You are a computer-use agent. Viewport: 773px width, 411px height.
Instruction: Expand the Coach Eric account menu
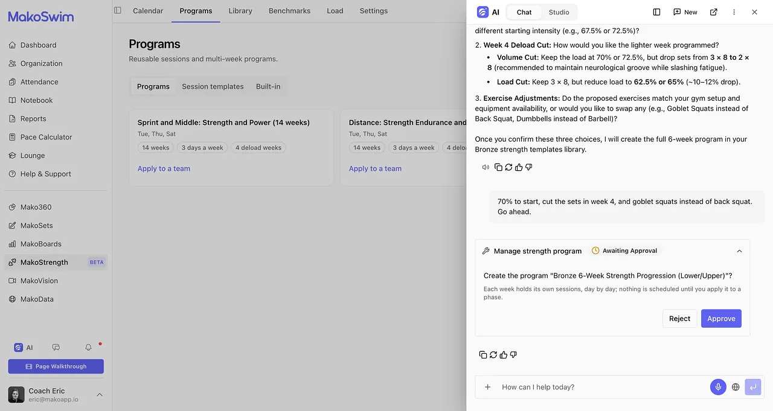100,395
